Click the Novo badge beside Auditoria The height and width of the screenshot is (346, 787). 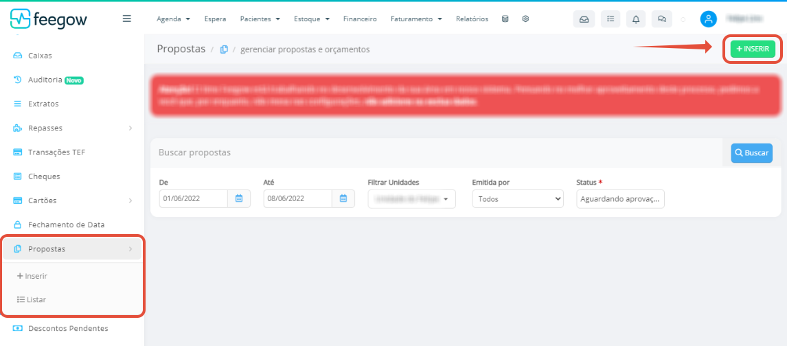73,80
